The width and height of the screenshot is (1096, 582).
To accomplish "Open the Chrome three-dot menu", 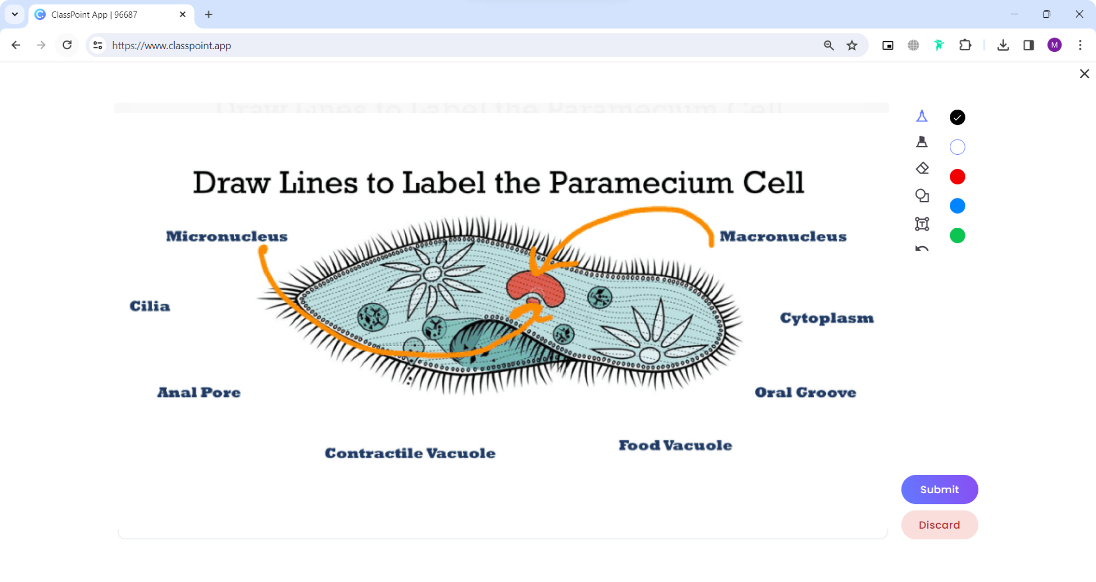I will tap(1081, 45).
